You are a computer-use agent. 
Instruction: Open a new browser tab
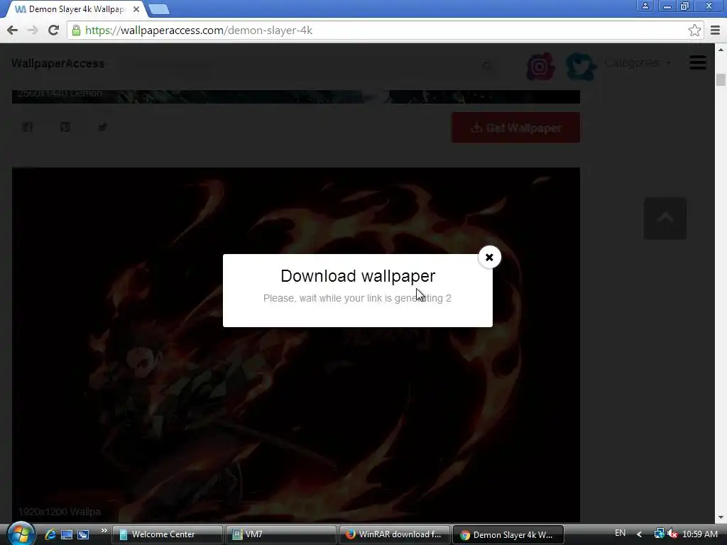tap(159, 9)
